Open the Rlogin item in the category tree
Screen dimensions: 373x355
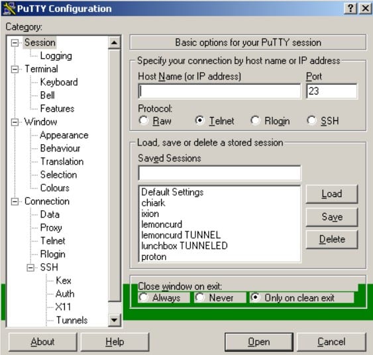coord(53,254)
